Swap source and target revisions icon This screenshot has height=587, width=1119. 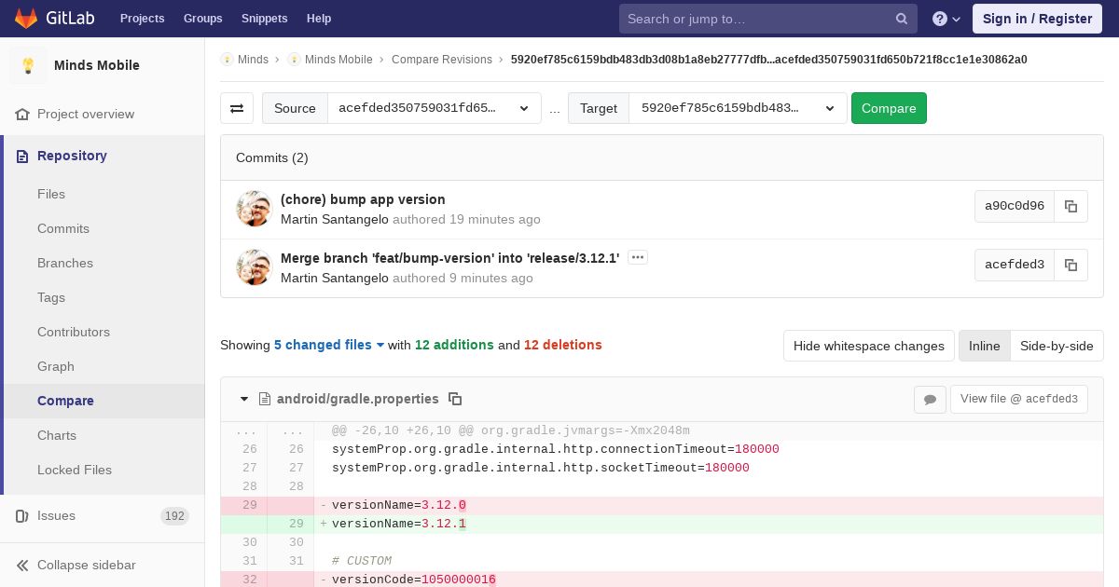[237, 108]
